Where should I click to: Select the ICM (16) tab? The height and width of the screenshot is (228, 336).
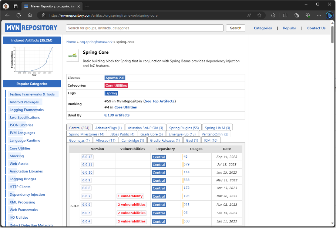[x=211, y=140]
